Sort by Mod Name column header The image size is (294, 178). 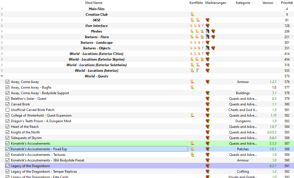coord(94,3)
